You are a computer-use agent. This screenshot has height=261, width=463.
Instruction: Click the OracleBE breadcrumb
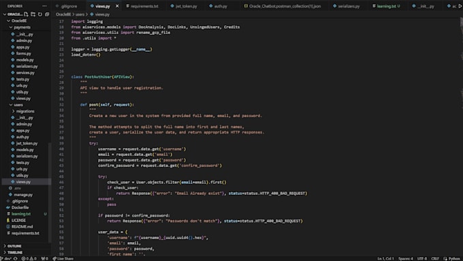click(x=63, y=14)
